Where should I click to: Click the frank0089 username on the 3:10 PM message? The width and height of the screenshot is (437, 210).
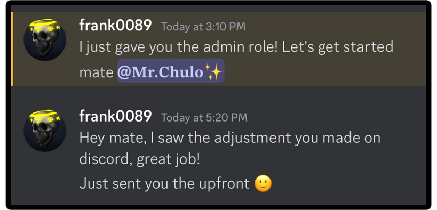pos(115,26)
